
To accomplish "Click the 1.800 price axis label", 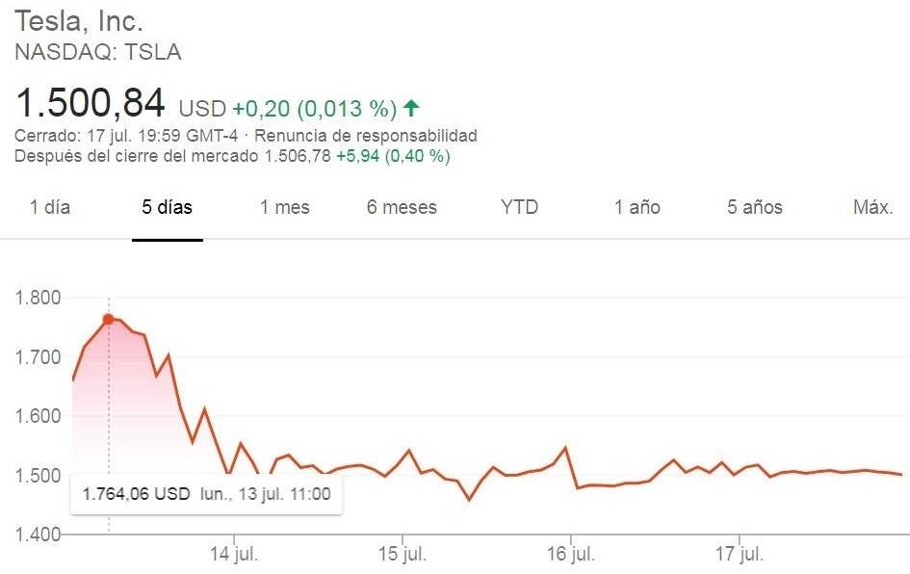I will coord(39,298).
